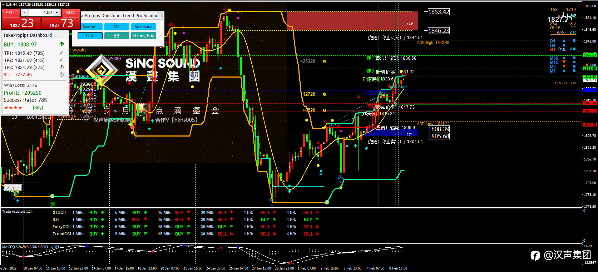This screenshot has width=598, height=272.
Task: Click the 66 value cell in scanner
Action: point(117,36)
